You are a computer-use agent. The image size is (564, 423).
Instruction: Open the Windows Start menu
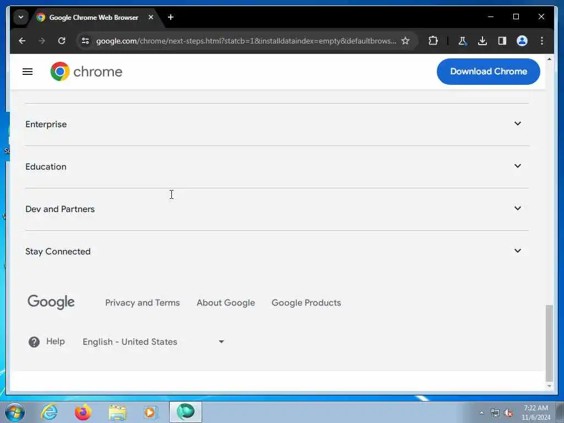click(x=15, y=412)
